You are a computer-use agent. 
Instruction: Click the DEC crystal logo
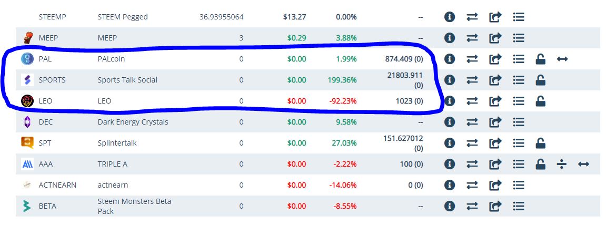click(x=27, y=122)
